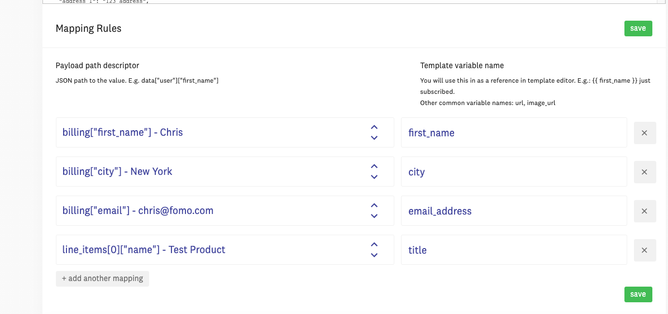Open the billing city path dropdown
The width and height of the screenshot is (668, 314).
pyautogui.click(x=225, y=172)
